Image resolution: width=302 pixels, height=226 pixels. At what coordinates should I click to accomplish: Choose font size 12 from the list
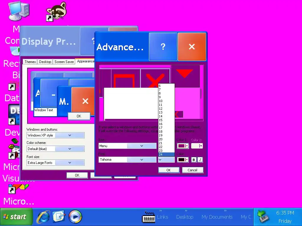tap(166, 109)
